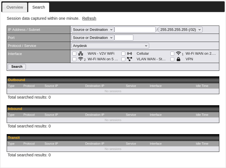Expand the Protocol / Service Anydesk dropdown
This screenshot has width=226, height=168.
pyautogui.click(x=110, y=46)
